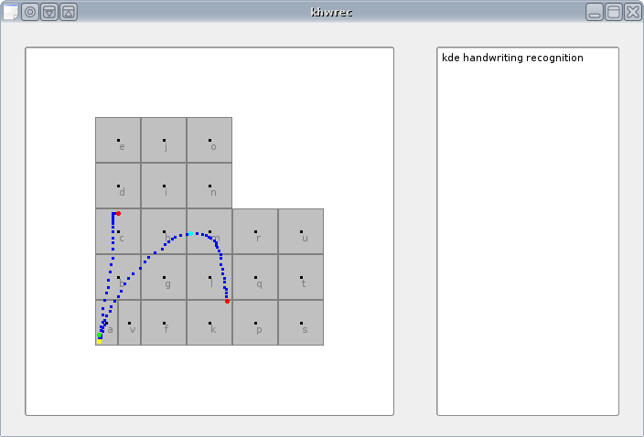This screenshot has width=644, height=437.
Task: Pick the 'm' grid cell
Action: point(209,231)
